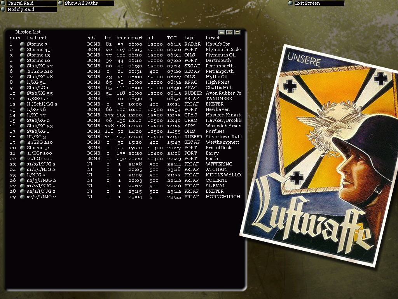This screenshot has width=398, height=299.
Task: Click the Exit Screen round indicator
Action: coord(291,3)
